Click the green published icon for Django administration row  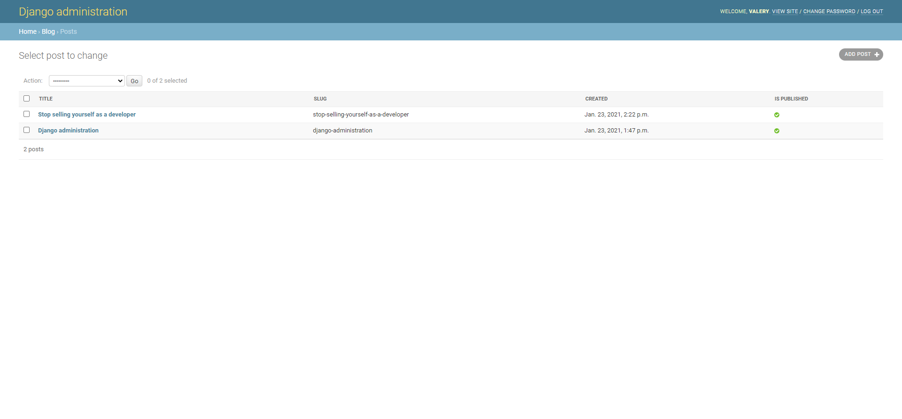coord(777,131)
